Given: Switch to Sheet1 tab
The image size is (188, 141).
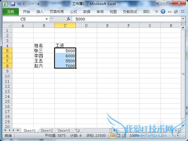Looking at the screenshot, I should click(30, 130).
